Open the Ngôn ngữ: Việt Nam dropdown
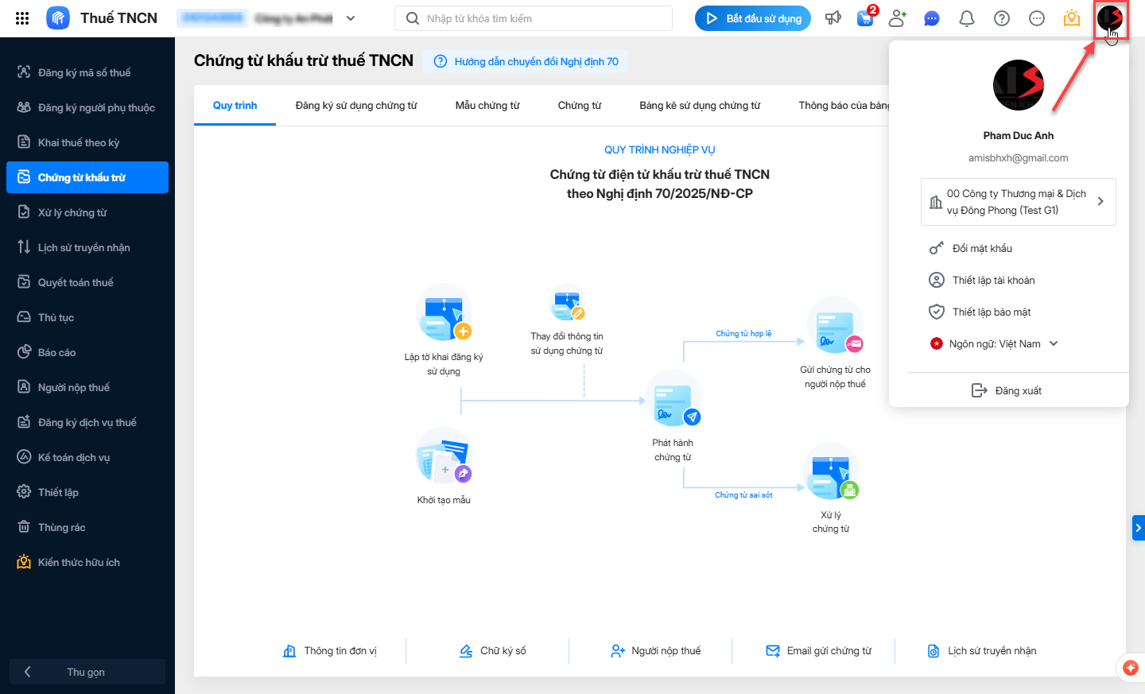Viewport: 1145px width, 694px height. [x=995, y=344]
